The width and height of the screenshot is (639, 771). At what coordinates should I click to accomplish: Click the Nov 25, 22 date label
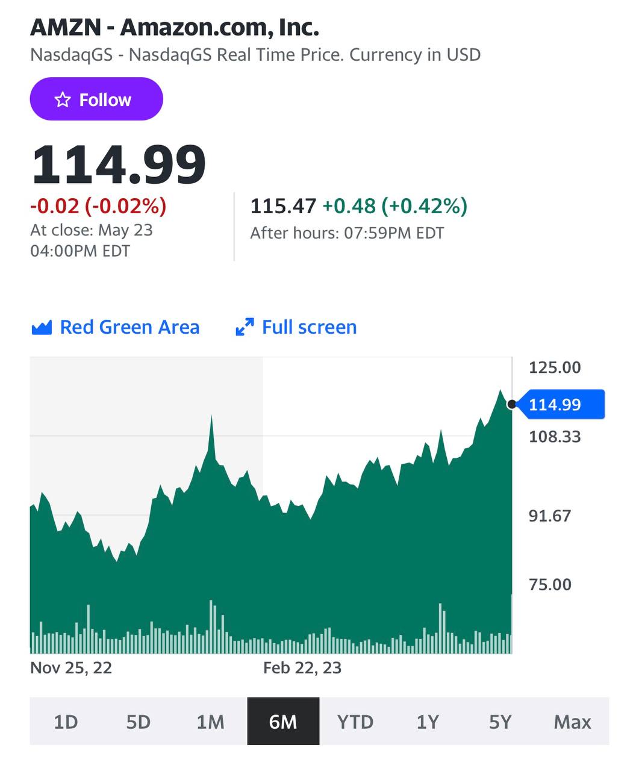click(x=71, y=668)
